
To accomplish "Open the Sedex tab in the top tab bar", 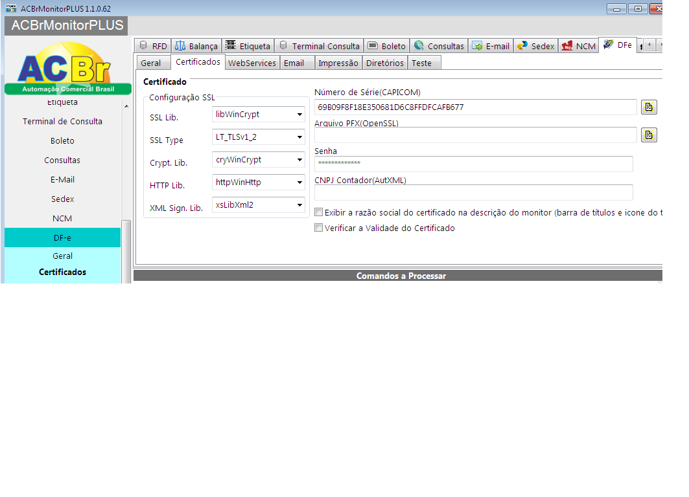I will pos(535,46).
